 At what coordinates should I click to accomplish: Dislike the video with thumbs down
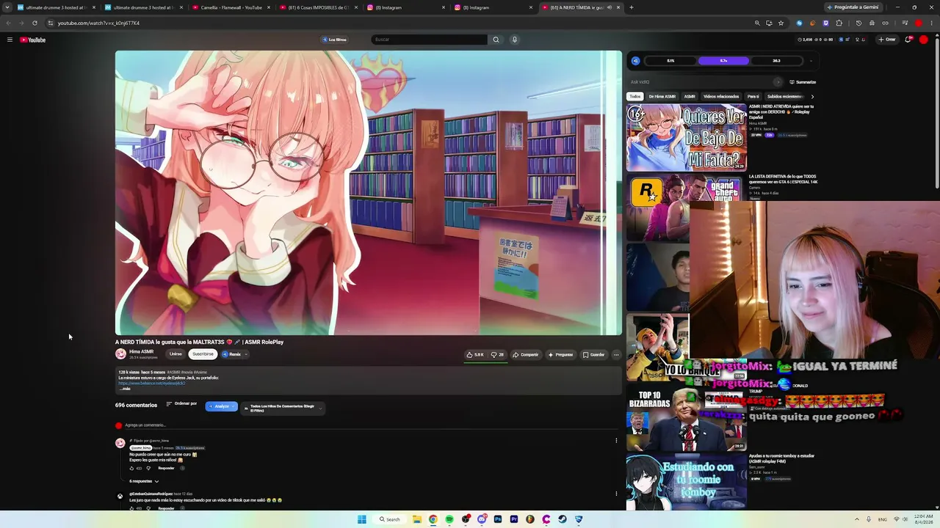click(497, 355)
